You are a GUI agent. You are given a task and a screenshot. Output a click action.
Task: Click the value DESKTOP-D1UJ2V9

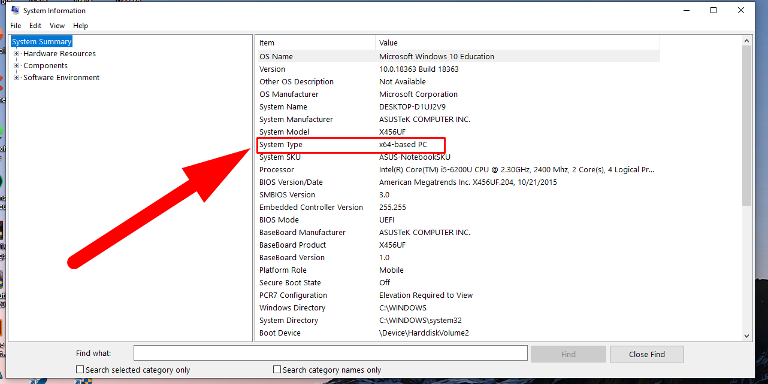click(x=412, y=107)
